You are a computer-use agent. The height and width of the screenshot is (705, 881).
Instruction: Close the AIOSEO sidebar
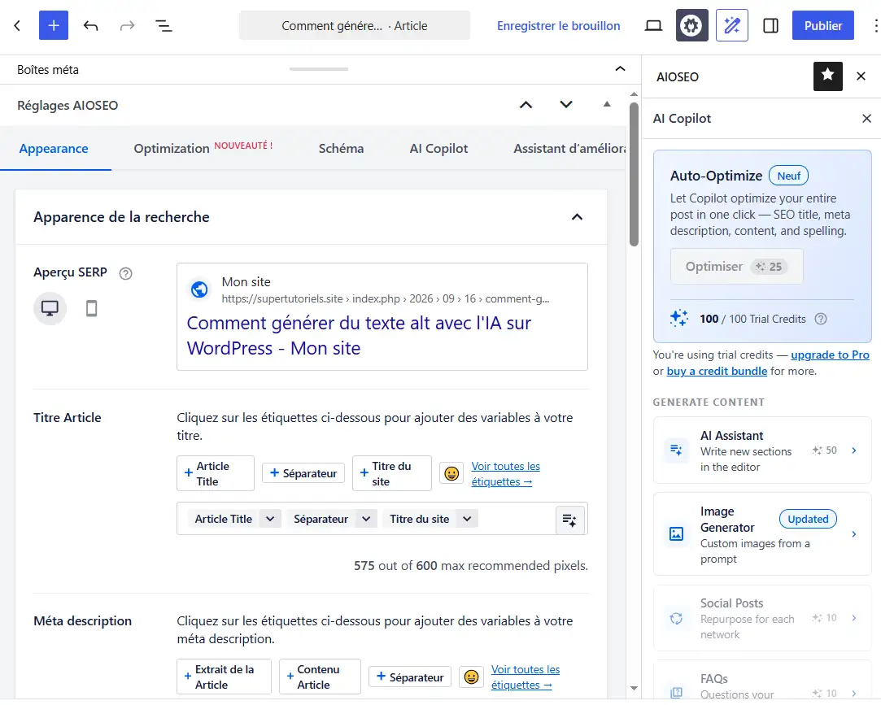pyautogui.click(x=861, y=76)
